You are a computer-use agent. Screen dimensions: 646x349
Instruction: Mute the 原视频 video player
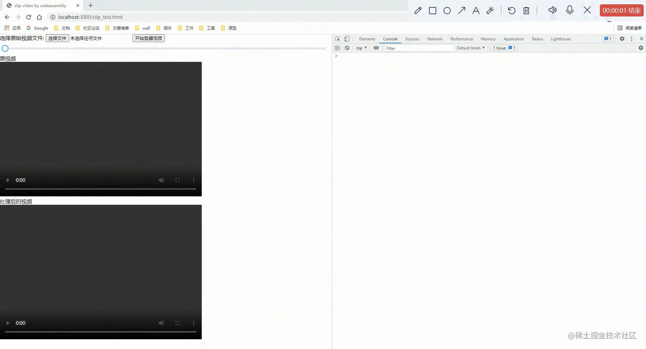[161, 180]
